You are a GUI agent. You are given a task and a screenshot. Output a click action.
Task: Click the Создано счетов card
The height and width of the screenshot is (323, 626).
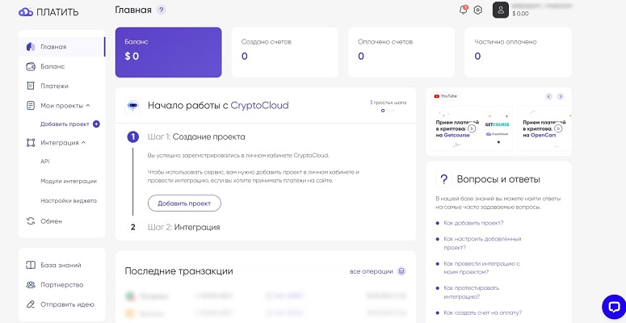tap(284, 52)
